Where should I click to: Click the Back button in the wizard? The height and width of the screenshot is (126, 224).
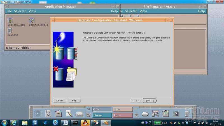point(136,101)
